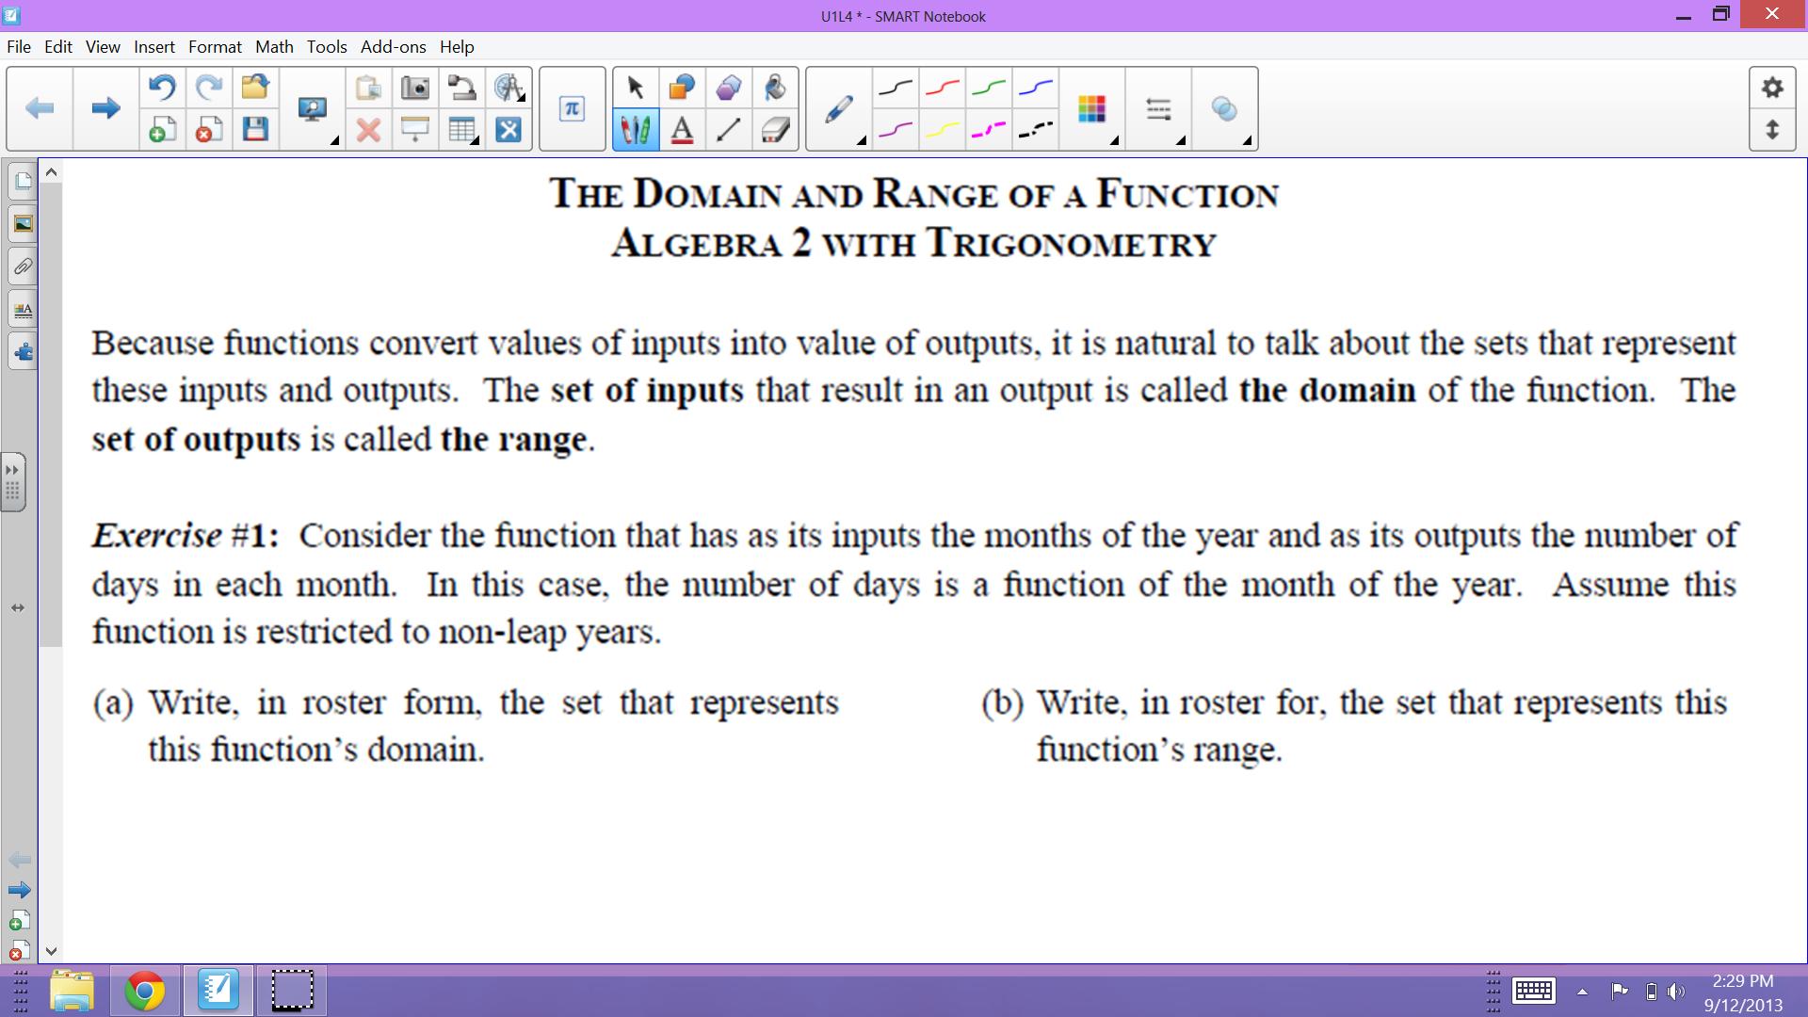Screen dimensions: 1808x1017
Task: Select the Shapes tool
Action: point(682,87)
